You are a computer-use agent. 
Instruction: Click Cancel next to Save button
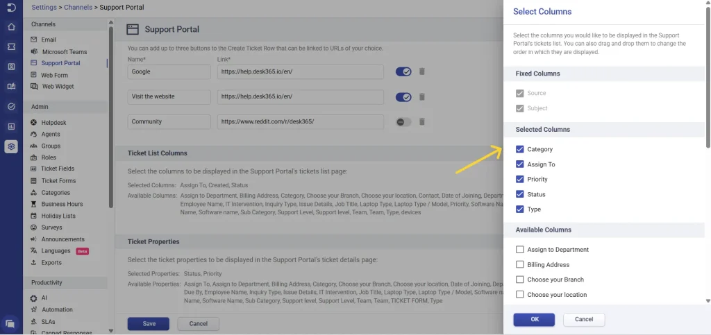[x=199, y=324]
